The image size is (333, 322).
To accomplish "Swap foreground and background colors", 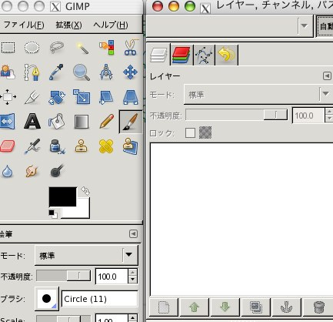I will 85,191.
